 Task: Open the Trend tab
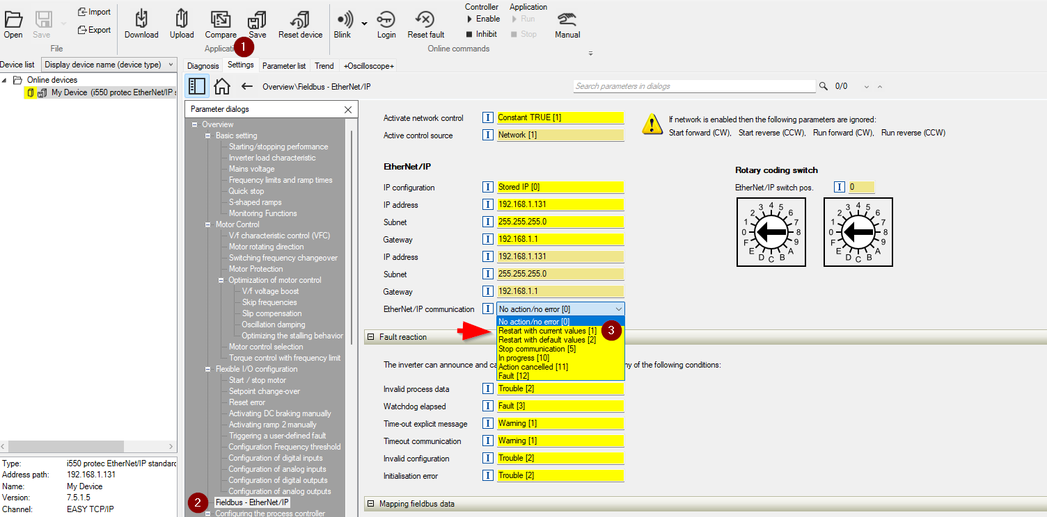(x=324, y=66)
